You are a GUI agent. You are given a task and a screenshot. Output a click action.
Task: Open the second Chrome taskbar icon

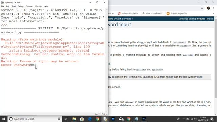pos(129,119)
